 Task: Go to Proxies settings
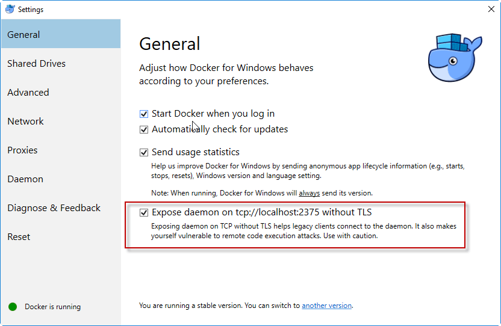(22, 150)
